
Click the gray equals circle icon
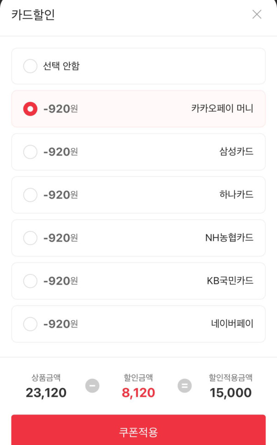[x=185, y=385]
